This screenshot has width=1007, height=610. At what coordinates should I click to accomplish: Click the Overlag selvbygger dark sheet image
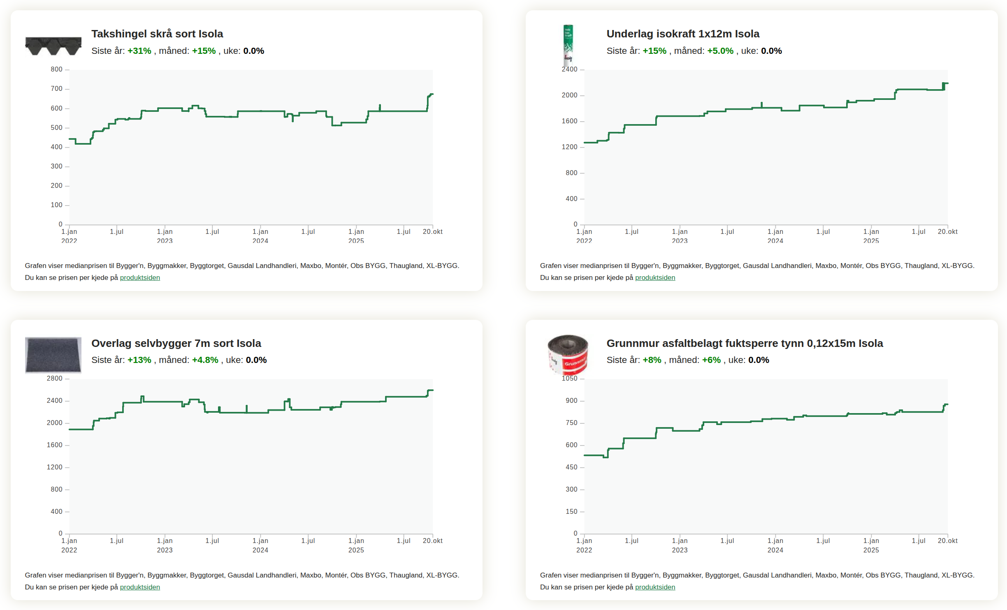tap(53, 355)
